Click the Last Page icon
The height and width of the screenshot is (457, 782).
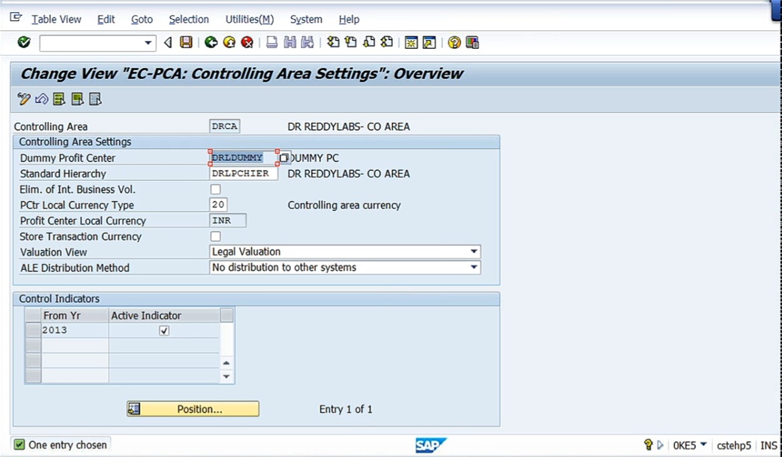coord(387,42)
